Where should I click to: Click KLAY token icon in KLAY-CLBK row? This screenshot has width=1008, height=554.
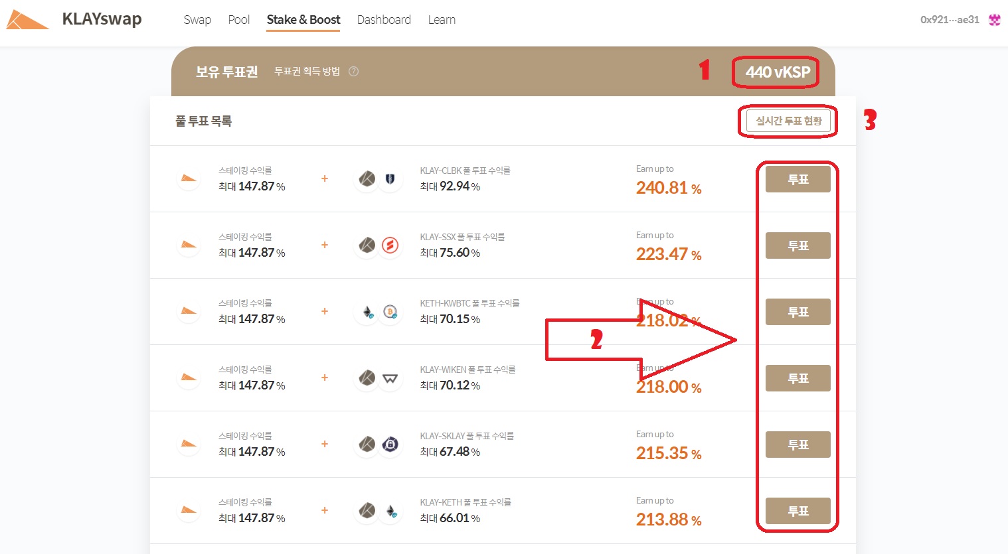(367, 178)
